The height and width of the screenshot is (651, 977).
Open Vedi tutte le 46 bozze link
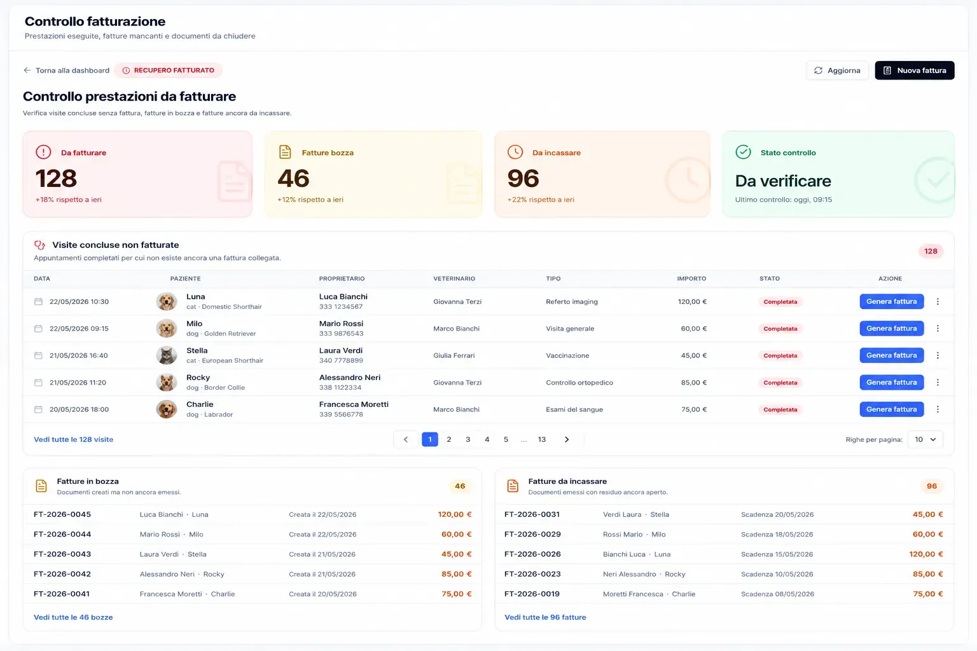coord(73,617)
